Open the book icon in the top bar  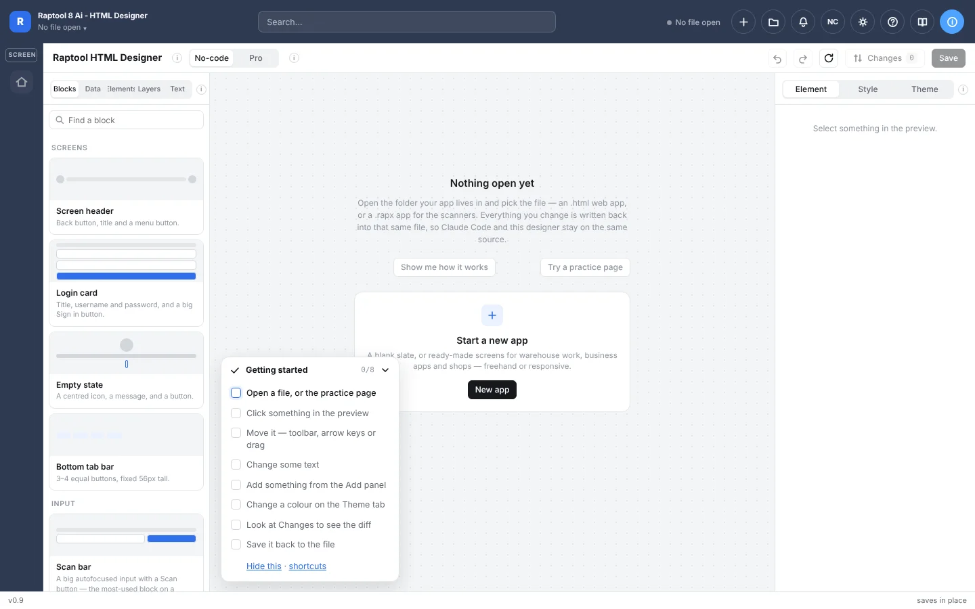coord(922,22)
